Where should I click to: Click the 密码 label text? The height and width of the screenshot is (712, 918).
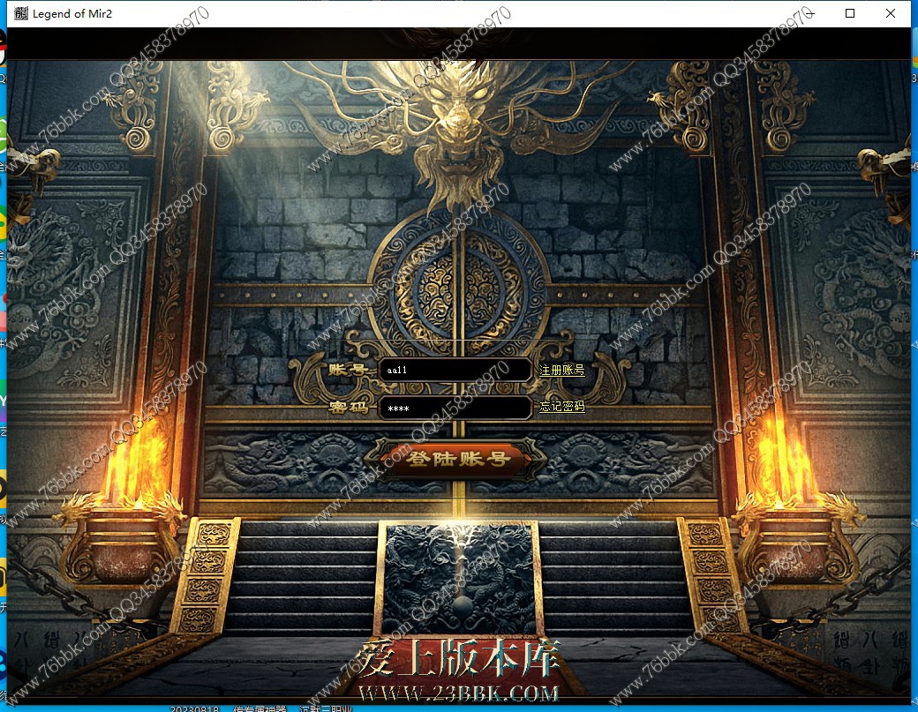click(x=349, y=408)
